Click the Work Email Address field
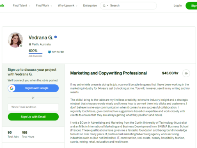The width and height of the screenshot is (197, 148). [x=33, y=107]
